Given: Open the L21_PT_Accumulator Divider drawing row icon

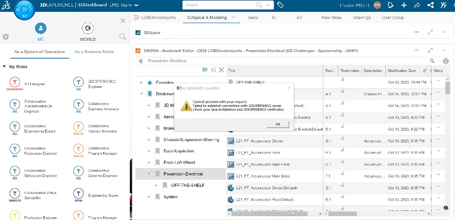Looking at the screenshot, I should click(x=231, y=141).
